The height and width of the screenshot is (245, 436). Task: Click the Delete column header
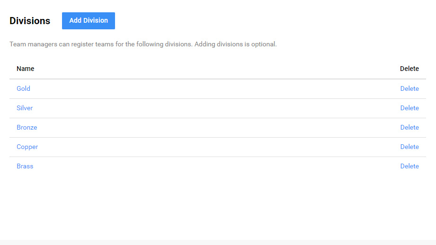point(409,69)
